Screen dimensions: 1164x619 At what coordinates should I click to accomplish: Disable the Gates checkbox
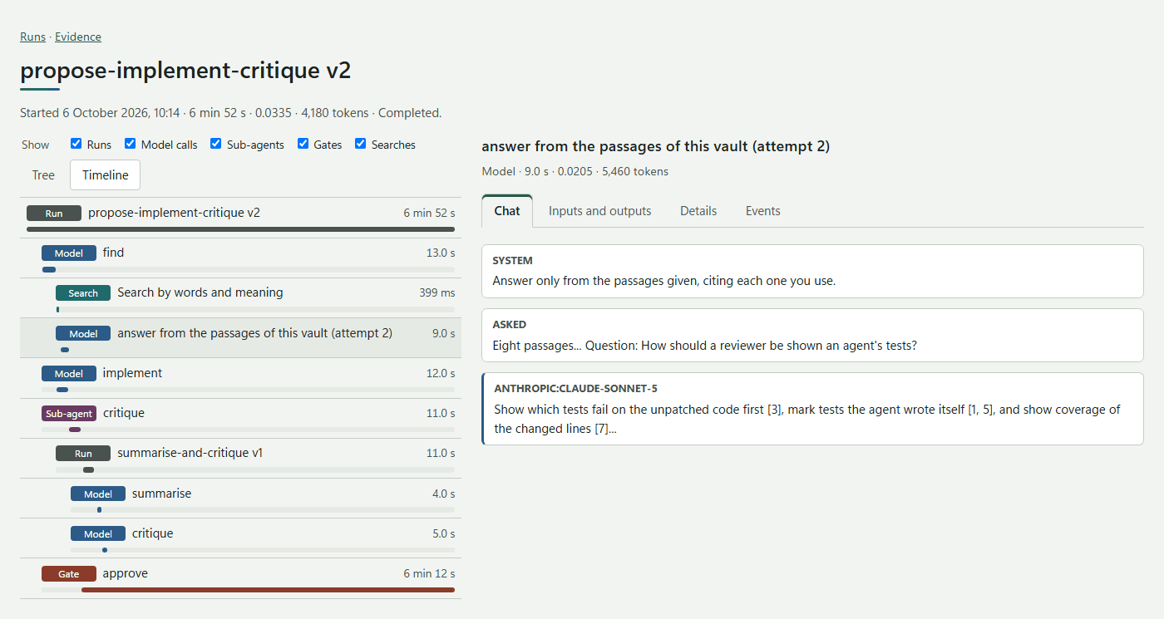coord(303,144)
